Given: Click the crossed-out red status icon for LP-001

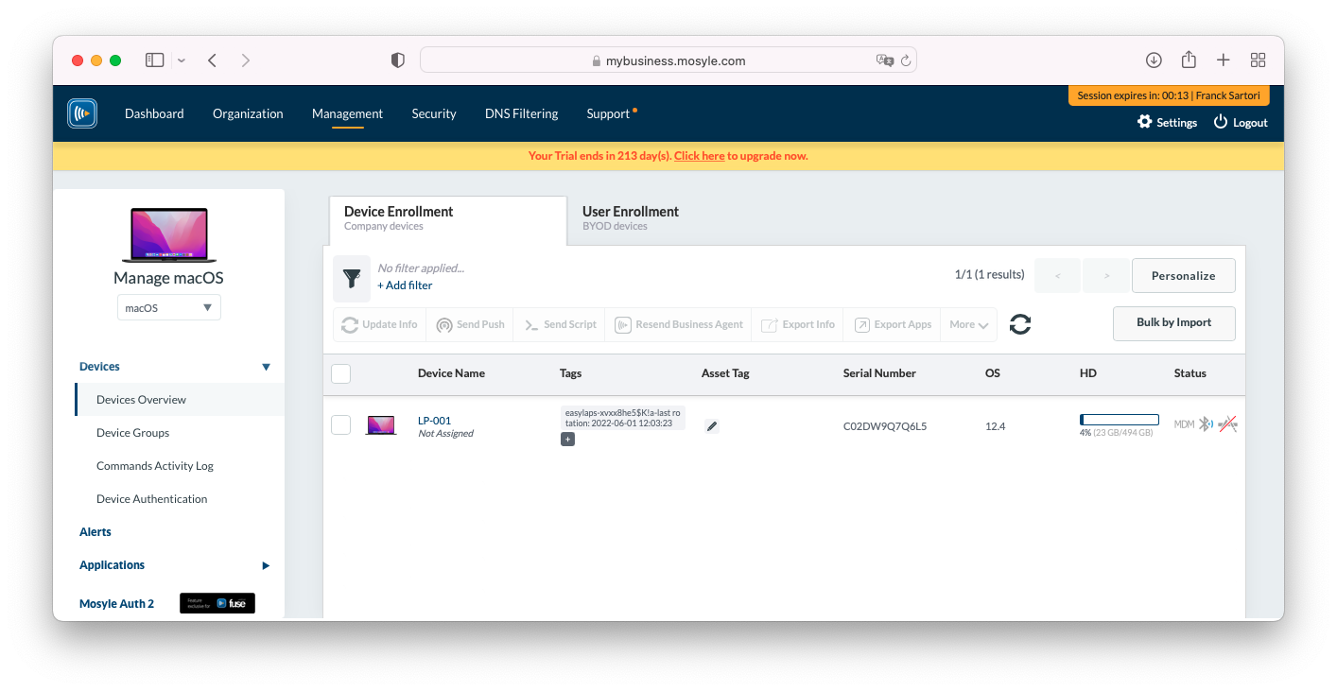Looking at the screenshot, I should pos(1227,424).
